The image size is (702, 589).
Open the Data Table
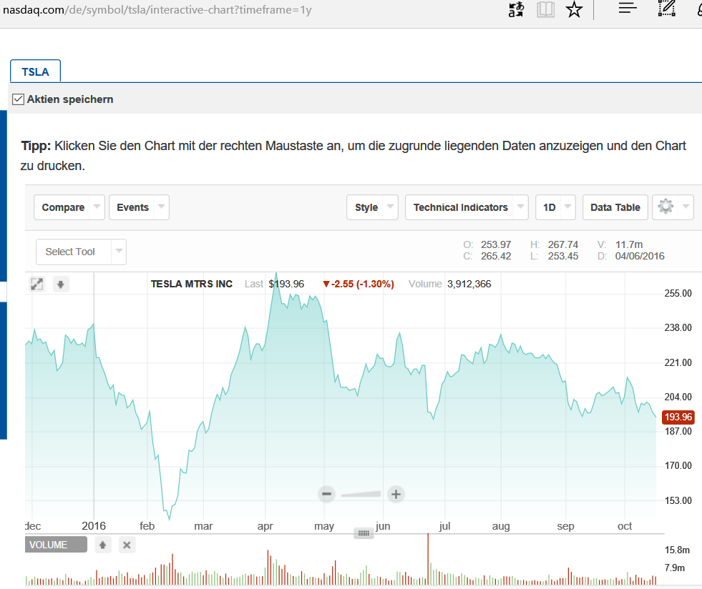tap(615, 207)
